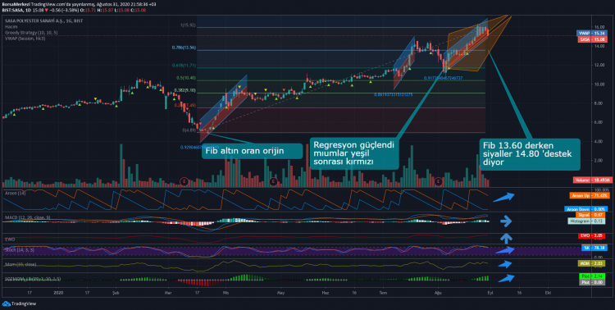This screenshot has height=310, width=615.
Task: Select the EWO pane title
Action: 9,239
